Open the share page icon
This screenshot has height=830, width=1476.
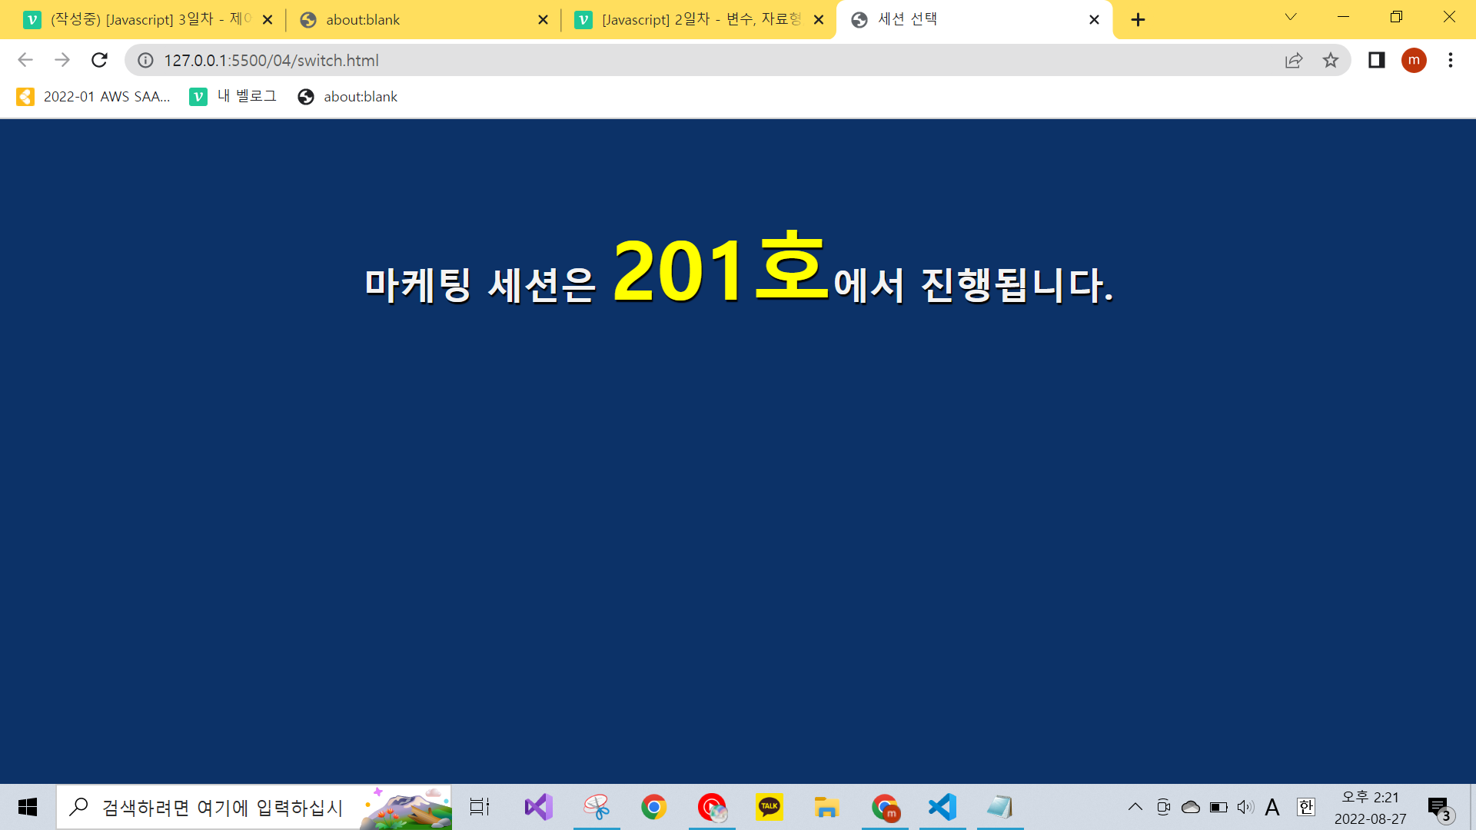tap(1294, 60)
